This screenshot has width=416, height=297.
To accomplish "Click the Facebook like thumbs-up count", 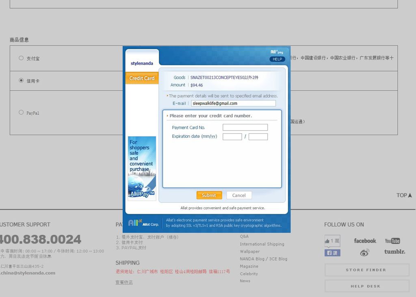I will tap(332, 241).
